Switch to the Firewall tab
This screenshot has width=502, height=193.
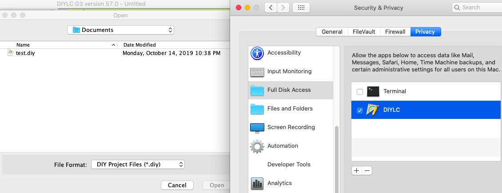(395, 32)
